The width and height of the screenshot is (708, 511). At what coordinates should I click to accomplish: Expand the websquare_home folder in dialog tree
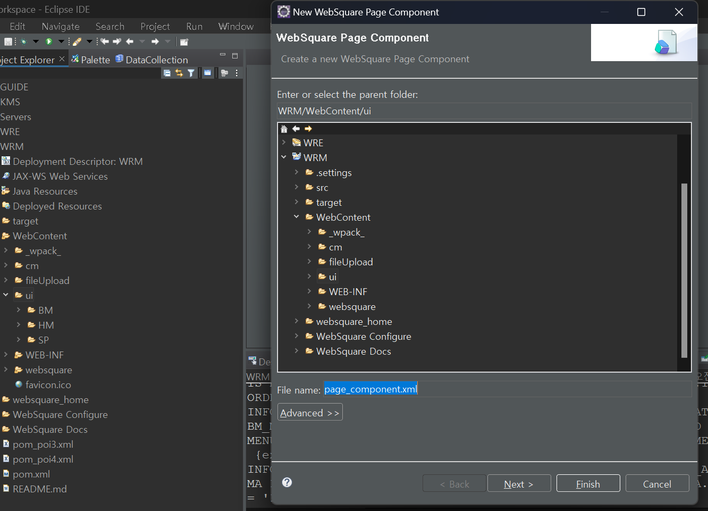click(297, 321)
